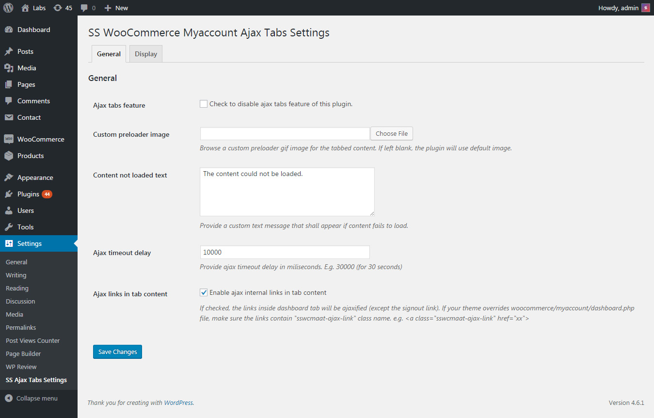
Task: Click the comments bubble in the admin bar
Action: point(85,8)
